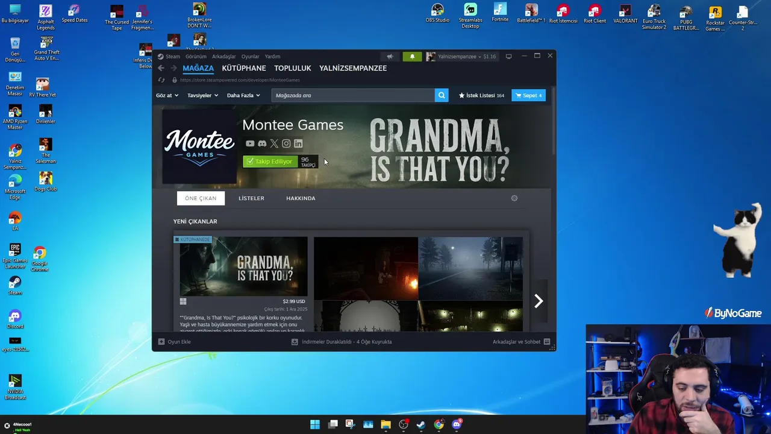Open the Steam announcements megaphone icon
The width and height of the screenshot is (771, 434).
pyautogui.click(x=390, y=56)
